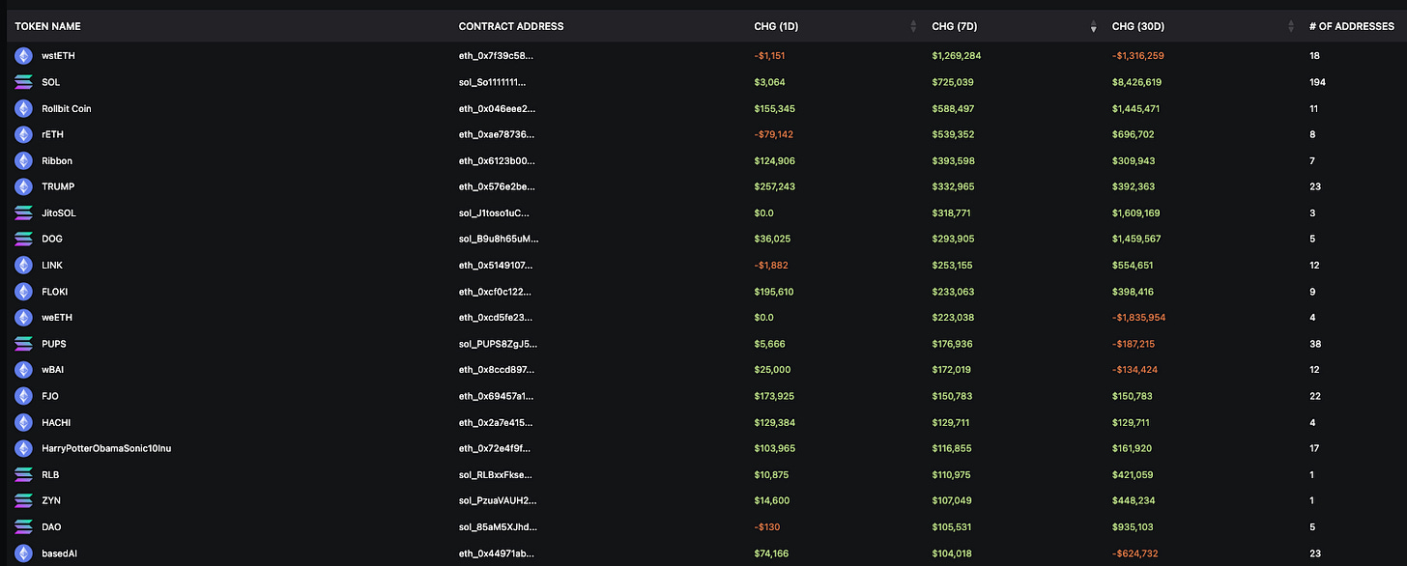
Task: Click the Solana icon beside SOL
Action: 23,82
